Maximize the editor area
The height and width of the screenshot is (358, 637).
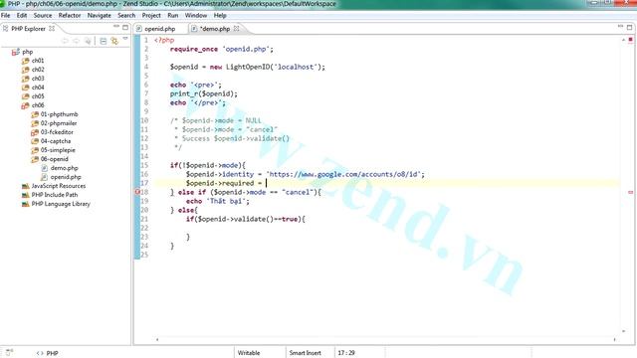click(x=629, y=27)
